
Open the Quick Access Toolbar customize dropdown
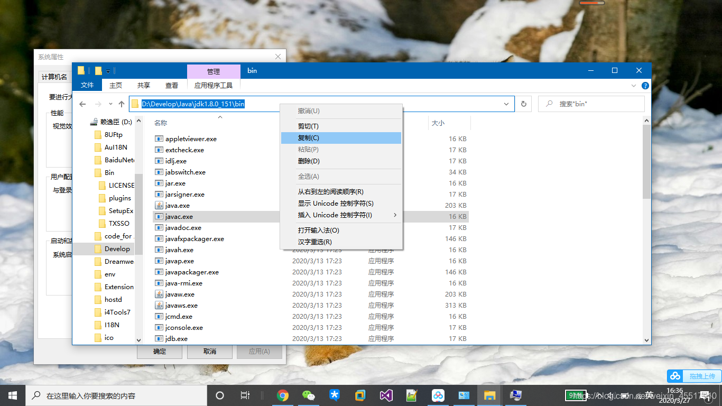[x=108, y=71]
